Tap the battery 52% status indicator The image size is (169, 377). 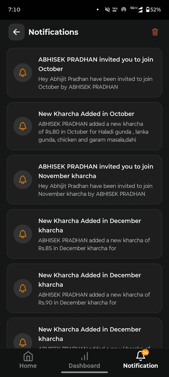[153, 10]
